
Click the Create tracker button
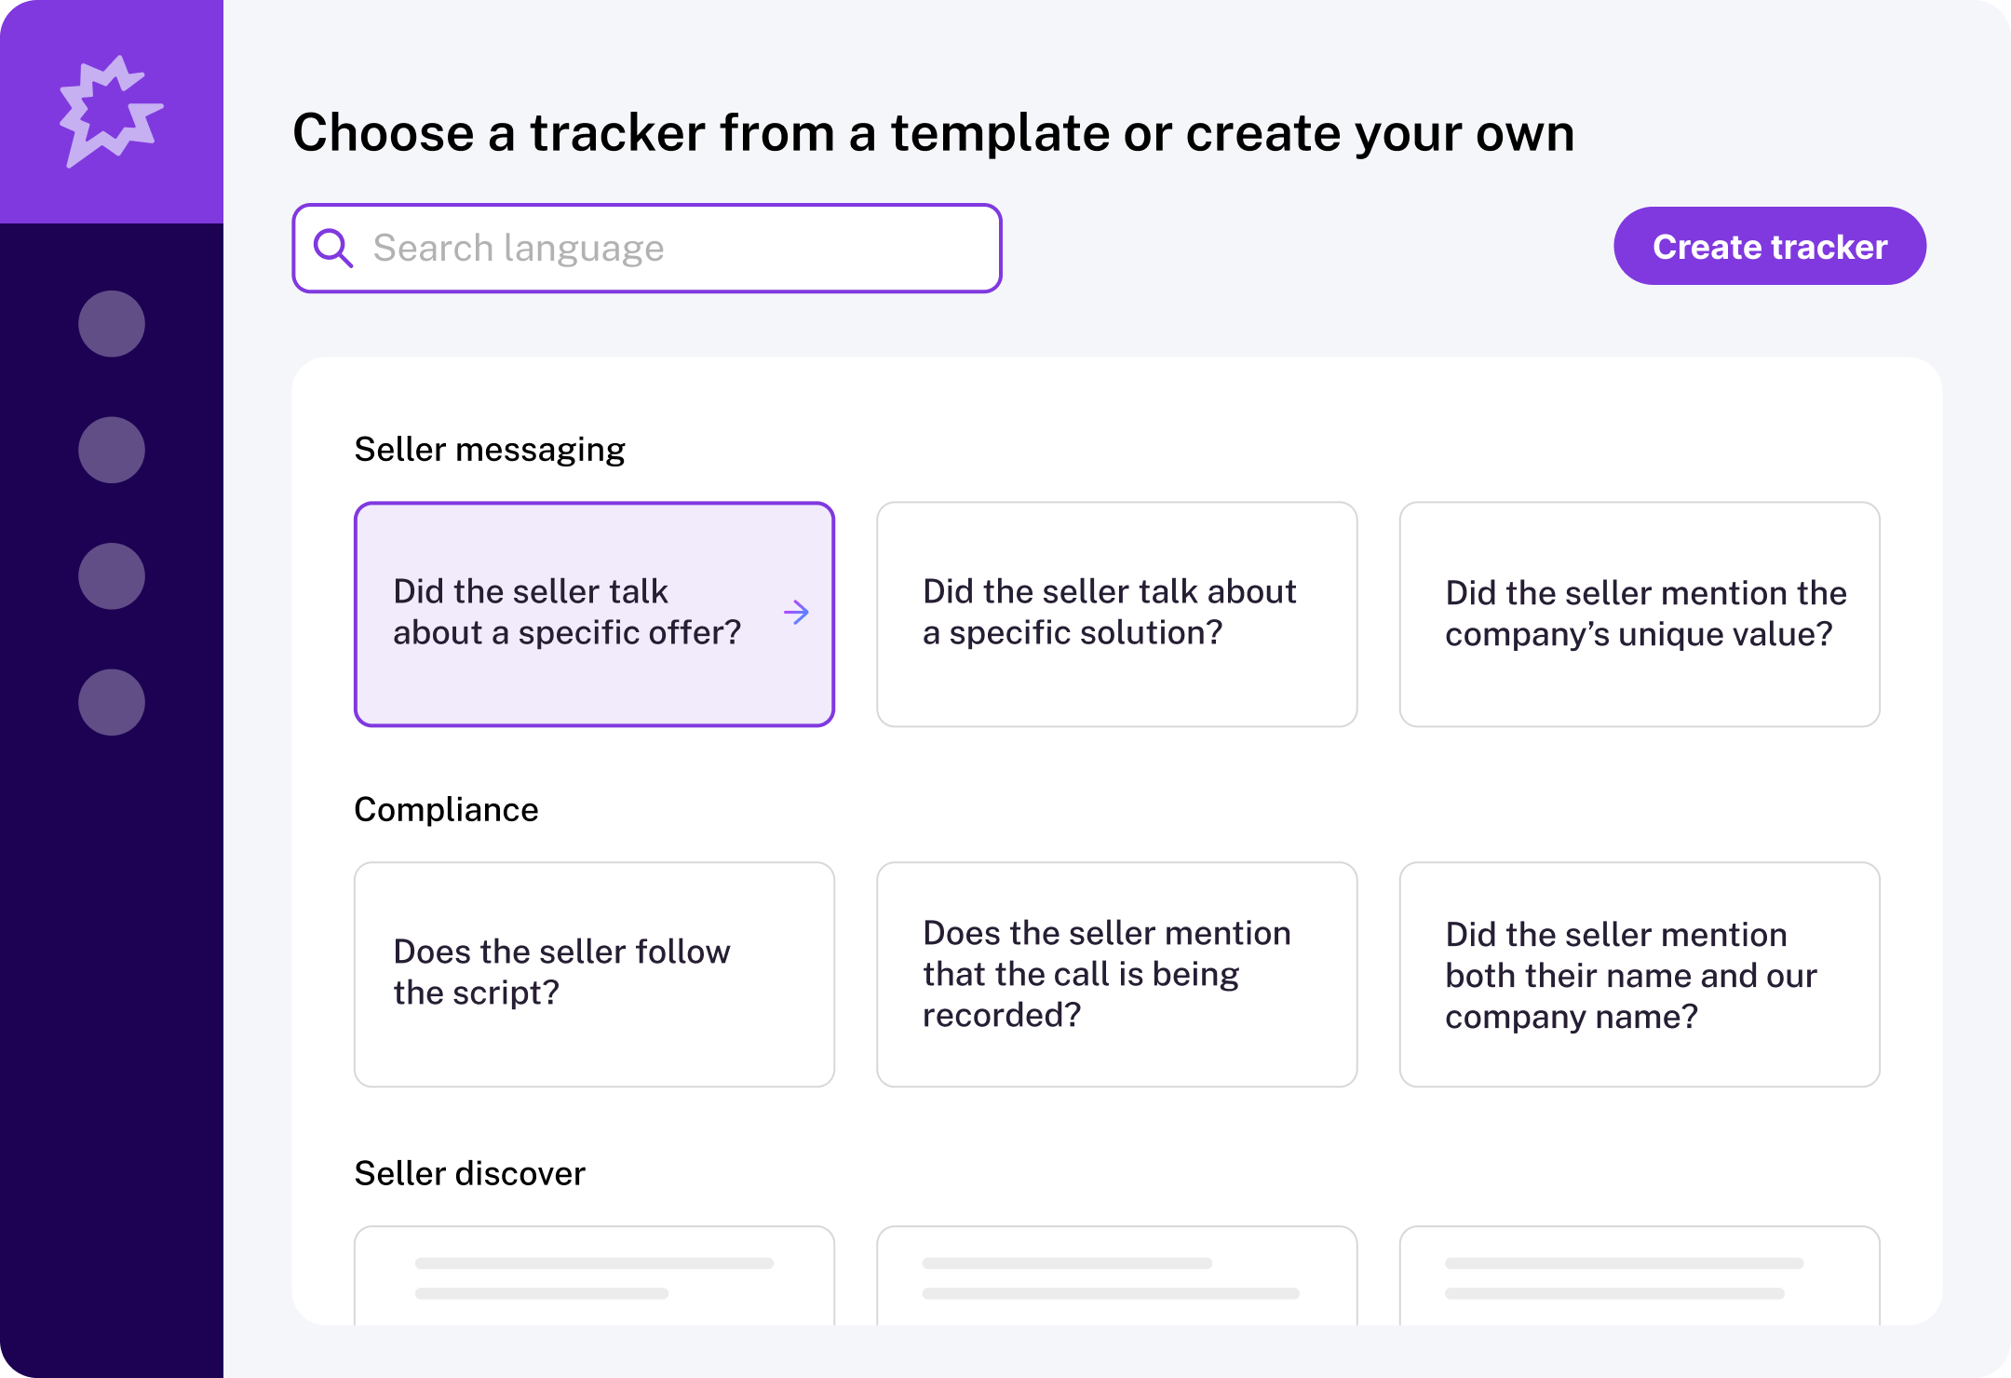tap(1769, 246)
